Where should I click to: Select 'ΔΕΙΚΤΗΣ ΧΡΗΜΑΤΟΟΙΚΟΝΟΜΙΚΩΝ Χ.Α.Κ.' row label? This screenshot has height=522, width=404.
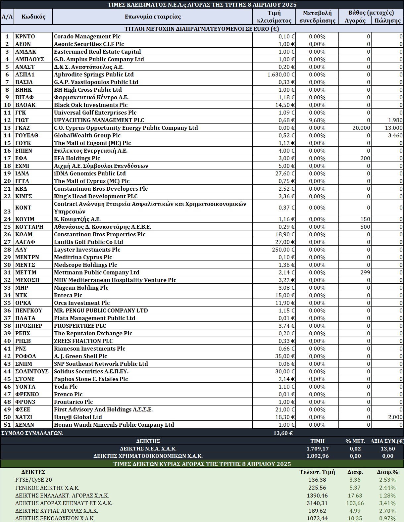coord(148,456)
